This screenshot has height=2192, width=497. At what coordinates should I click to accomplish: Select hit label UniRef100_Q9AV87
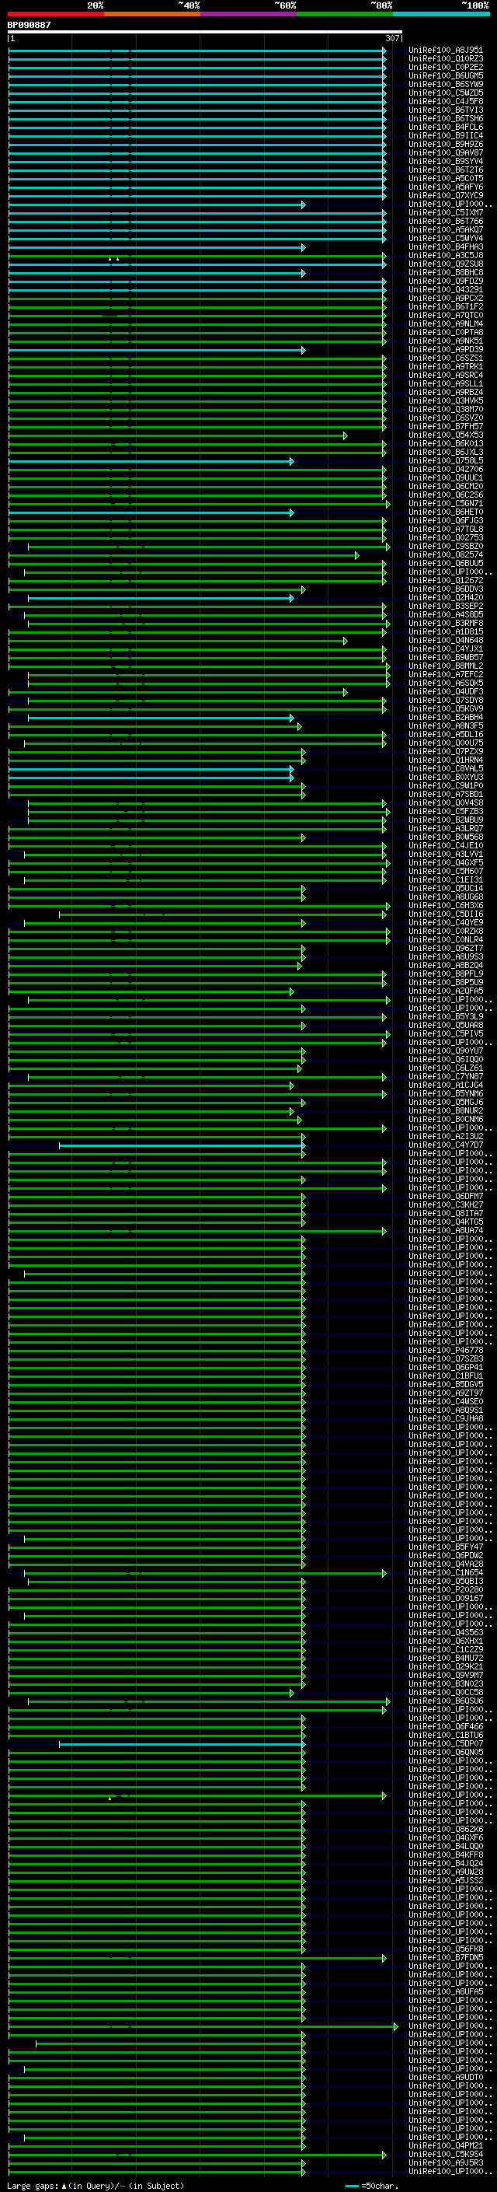446,153
